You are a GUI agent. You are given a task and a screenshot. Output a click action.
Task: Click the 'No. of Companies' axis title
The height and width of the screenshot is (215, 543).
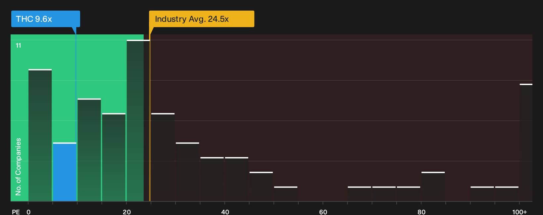point(18,167)
